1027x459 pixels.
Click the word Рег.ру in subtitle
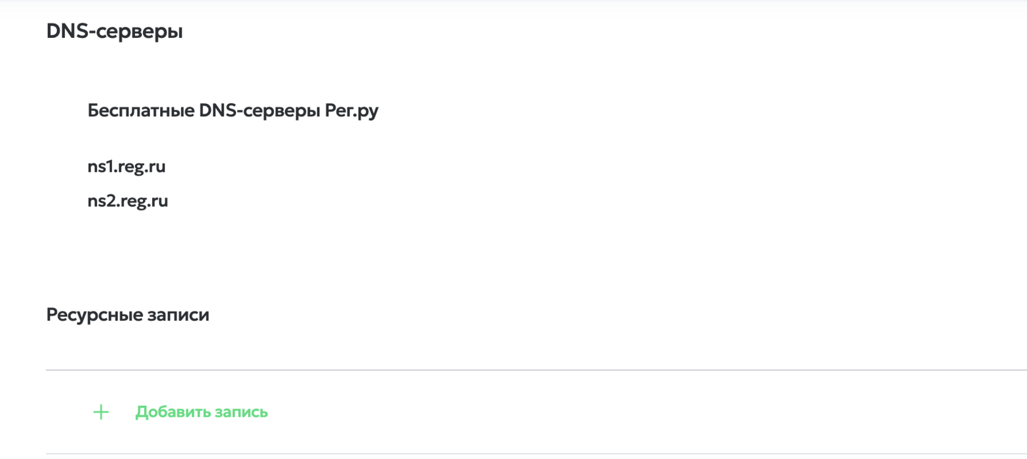point(352,111)
